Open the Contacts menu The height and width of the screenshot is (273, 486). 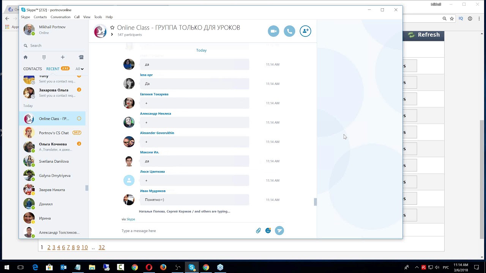click(x=40, y=17)
